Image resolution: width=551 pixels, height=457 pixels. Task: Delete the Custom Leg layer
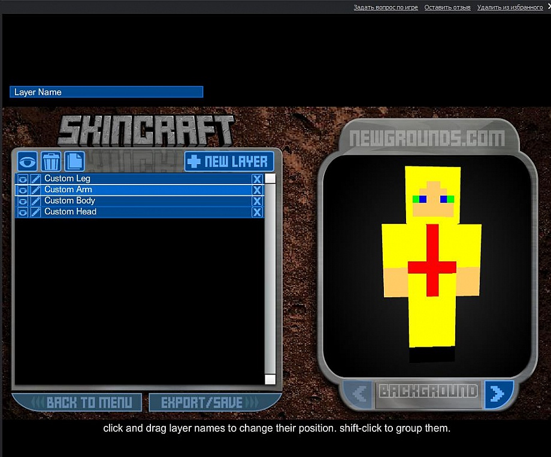click(x=257, y=179)
